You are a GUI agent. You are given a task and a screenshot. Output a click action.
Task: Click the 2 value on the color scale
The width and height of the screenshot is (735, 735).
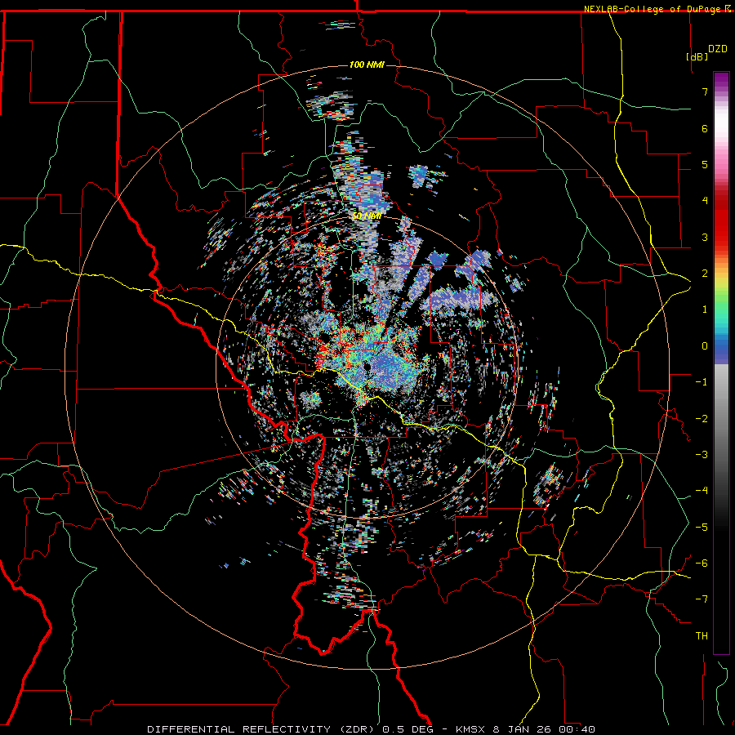[705, 274]
